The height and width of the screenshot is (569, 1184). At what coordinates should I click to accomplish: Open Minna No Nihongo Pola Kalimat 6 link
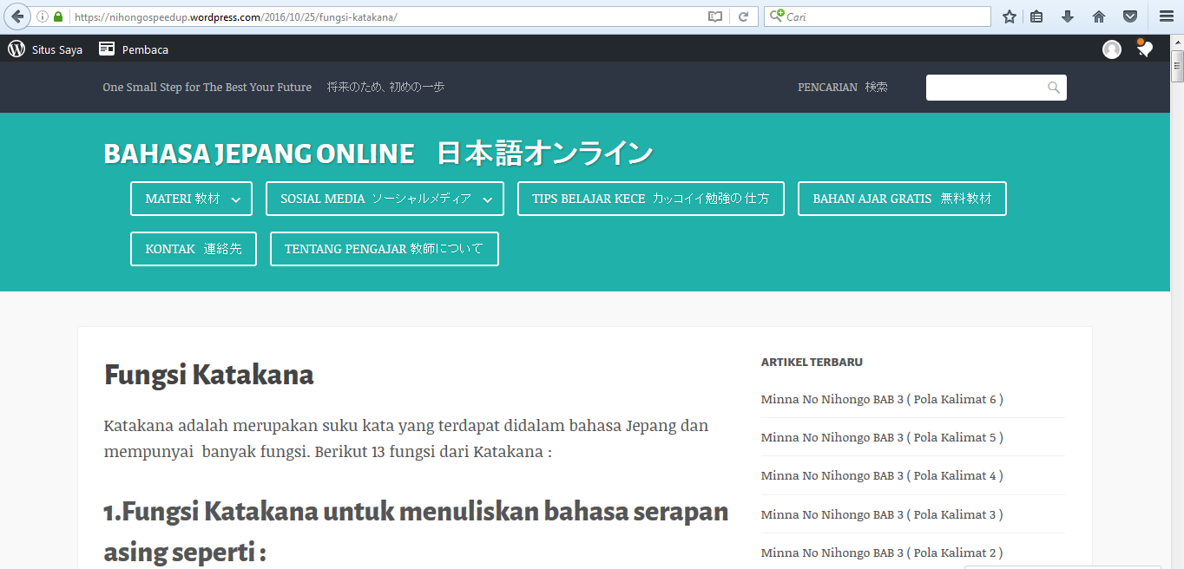coord(882,399)
